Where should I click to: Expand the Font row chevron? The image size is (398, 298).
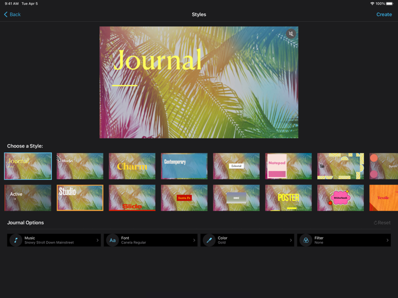[x=194, y=240]
